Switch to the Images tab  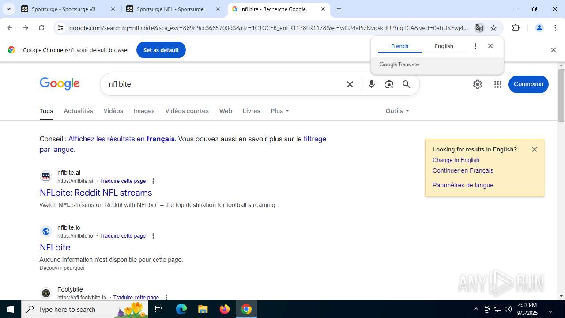144,111
